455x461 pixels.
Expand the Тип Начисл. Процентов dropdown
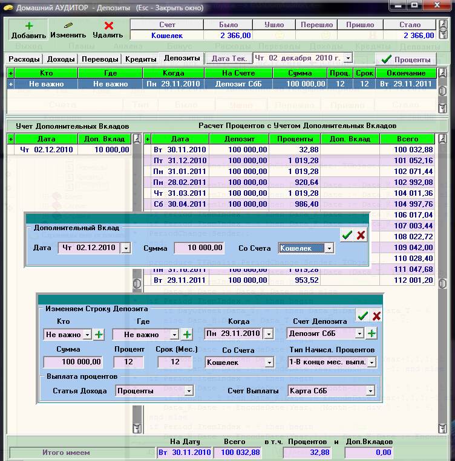(x=371, y=363)
